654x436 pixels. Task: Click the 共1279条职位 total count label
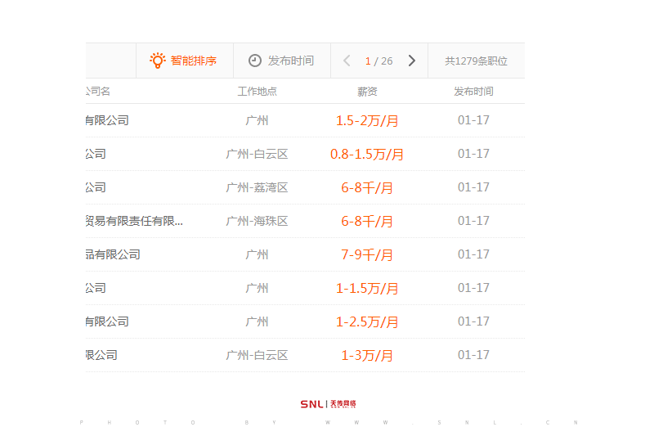(476, 61)
